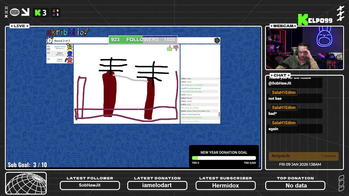Click the 'Round 3 of 3' label

[x=62, y=41]
